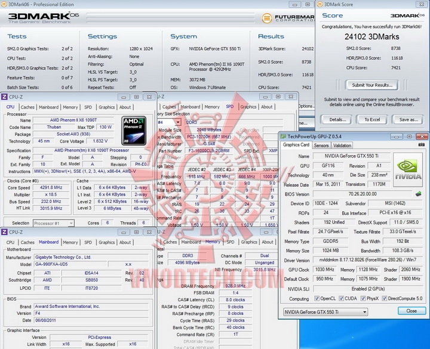Click the NVIDIA SLI Enabled (2 GPUs) field

pos(368,289)
